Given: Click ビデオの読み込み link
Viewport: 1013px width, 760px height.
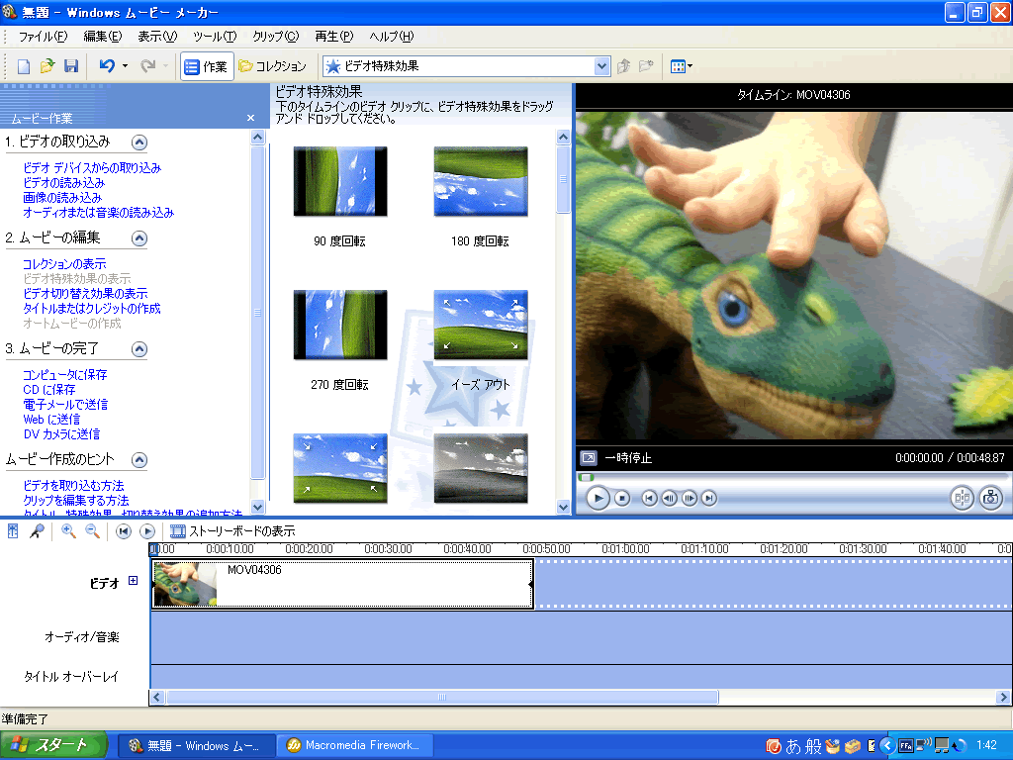Looking at the screenshot, I should 63,183.
